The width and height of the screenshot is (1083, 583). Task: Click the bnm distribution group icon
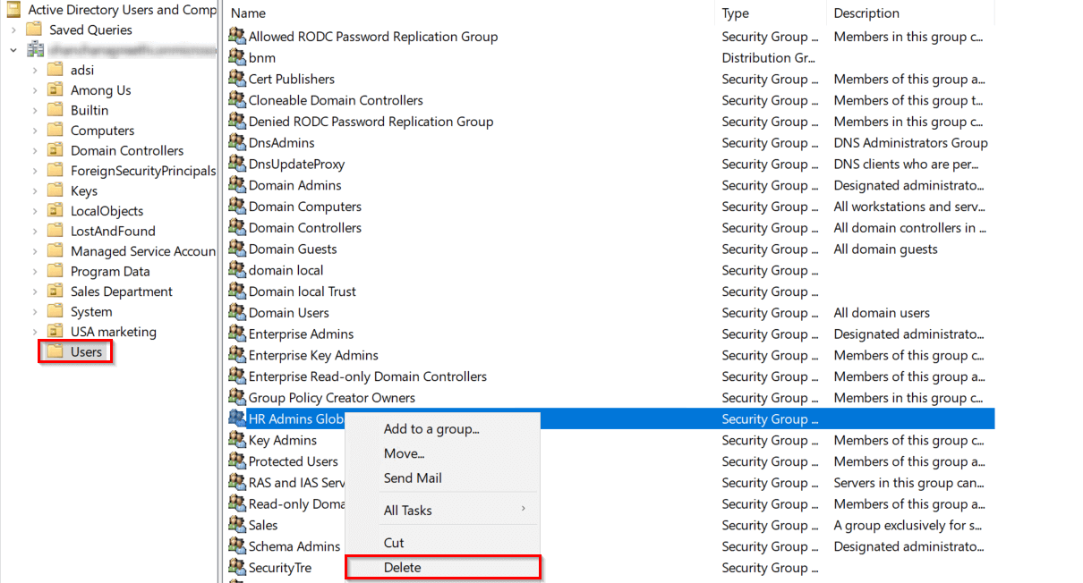click(237, 57)
